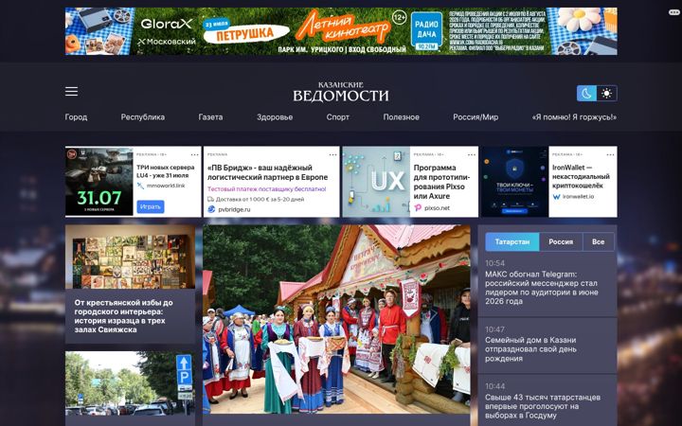Image resolution: width=682 pixels, height=426 pixels.
Task: Open three-dots menu on Pixso ad
Action: [x=472, y=154]
